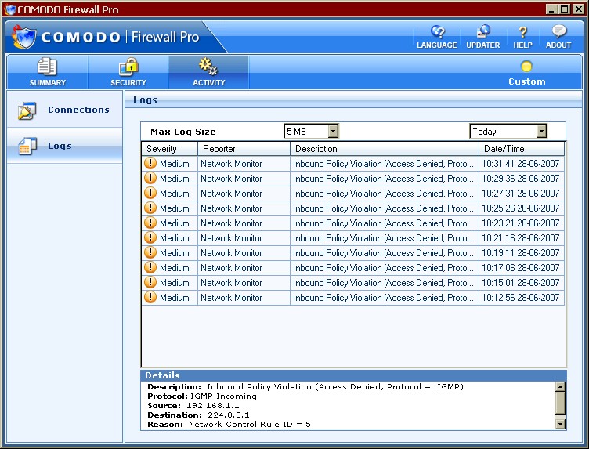Sort logs by Reporter column header

[244, 149]
